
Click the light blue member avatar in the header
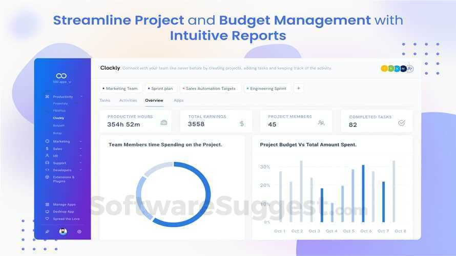(x=397, y=69)
